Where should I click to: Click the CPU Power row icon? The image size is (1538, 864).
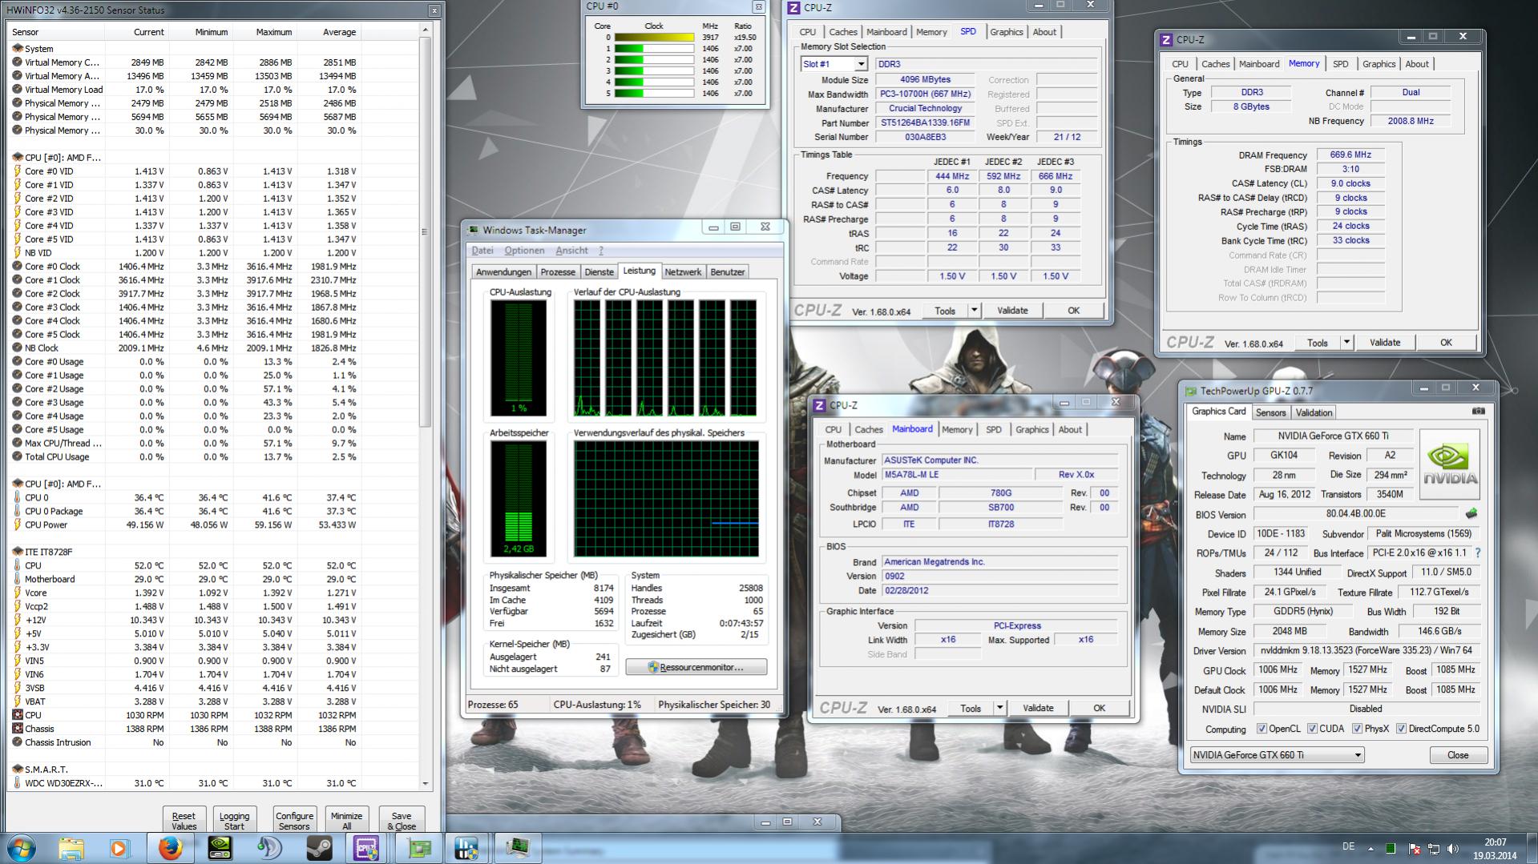click(18, 524)
